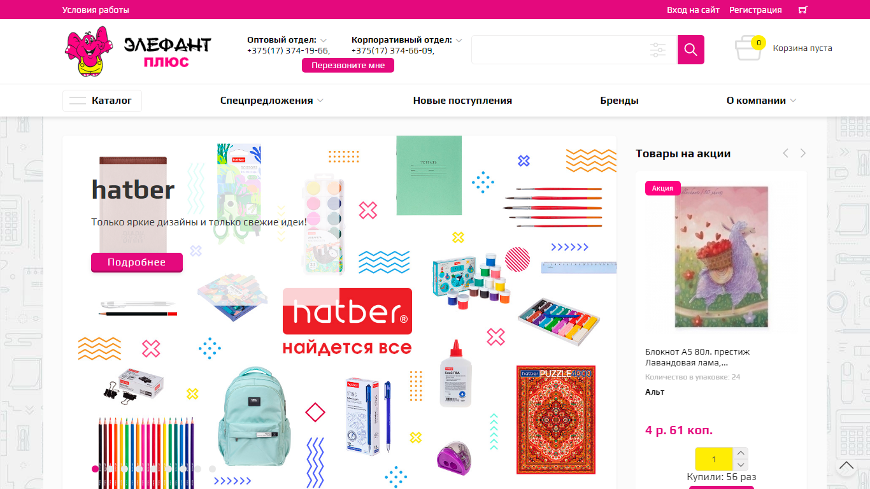This screenshot has height=489, width=870.
Task: Open the search filter sliders icon
Action: 658,50
